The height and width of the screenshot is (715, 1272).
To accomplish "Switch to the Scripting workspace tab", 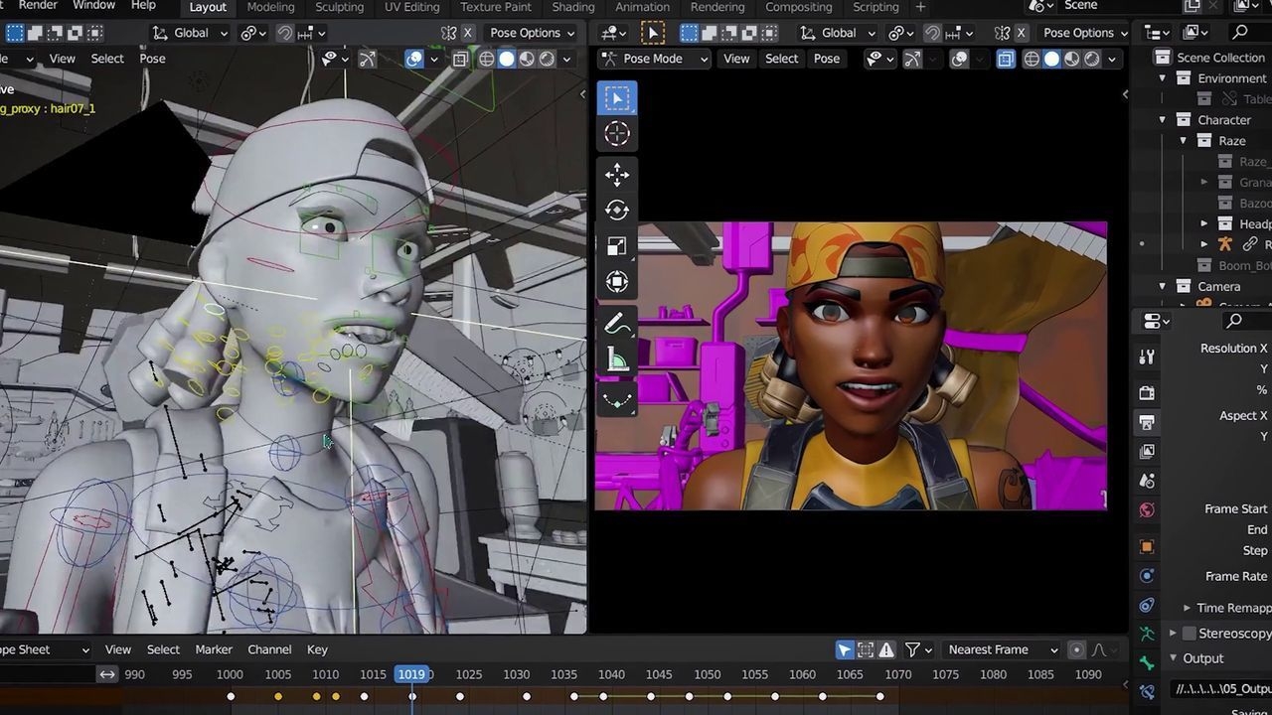I will [x=875, y=7].
